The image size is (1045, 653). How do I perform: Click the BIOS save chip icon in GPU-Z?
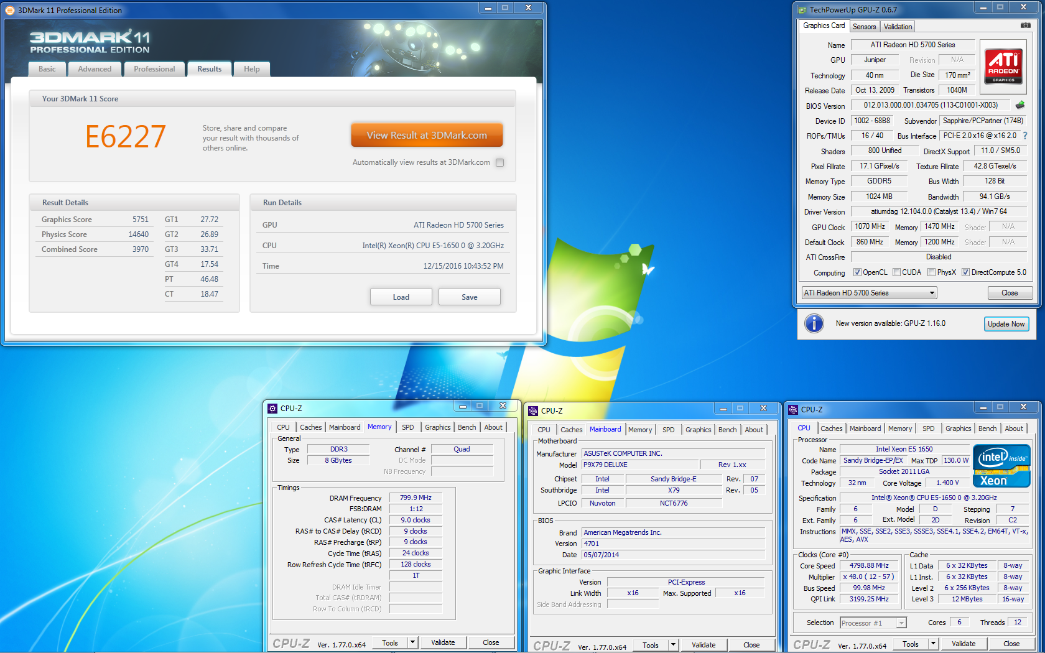click(x=1020, y=105)
